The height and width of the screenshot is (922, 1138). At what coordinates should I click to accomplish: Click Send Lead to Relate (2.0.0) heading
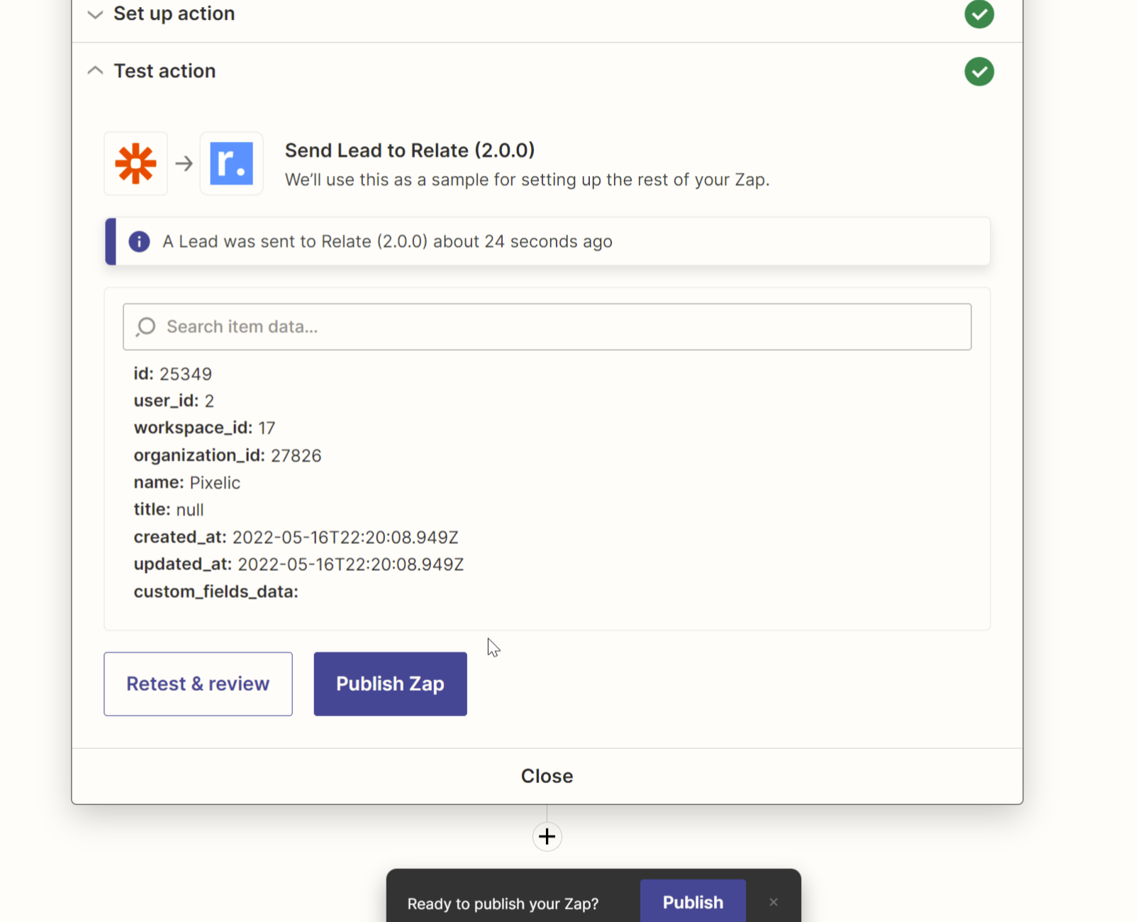click(x=410, y=150)
